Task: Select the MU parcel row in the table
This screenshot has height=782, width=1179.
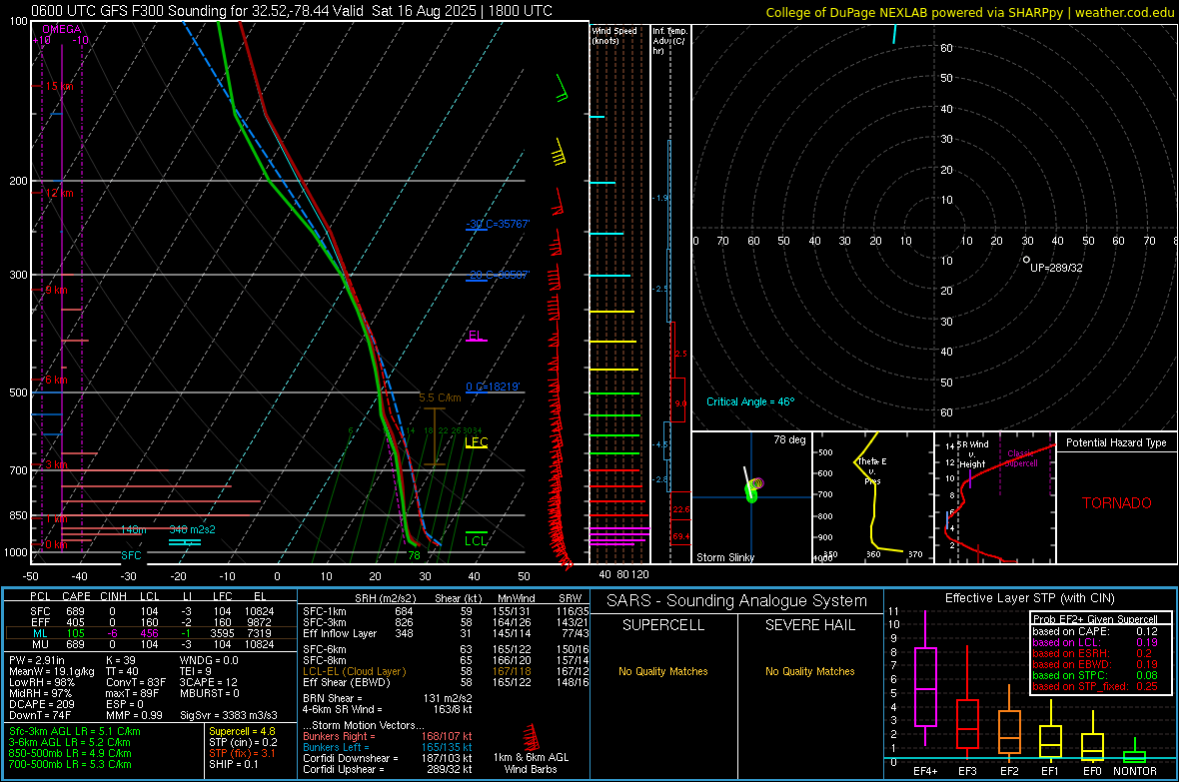Action: pyautogui.click(x=151, y=643)
